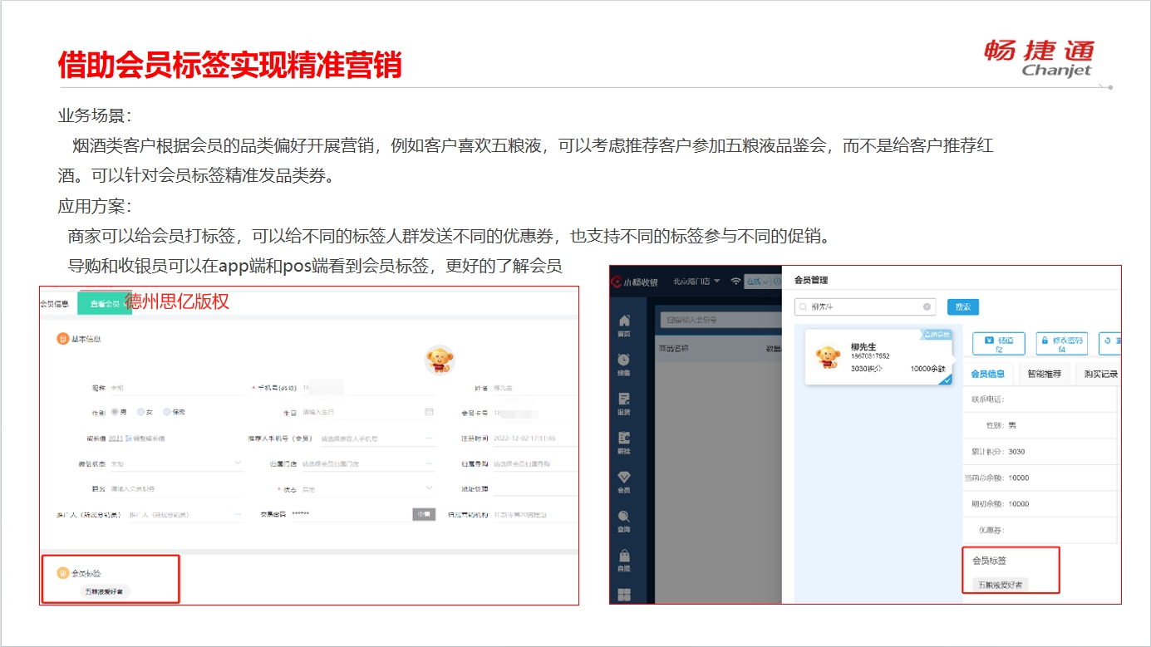The height and width of the screenshot is (647, 1151).
Task: Switch to 智能推荐 tab
Action: click(1044, 374)
